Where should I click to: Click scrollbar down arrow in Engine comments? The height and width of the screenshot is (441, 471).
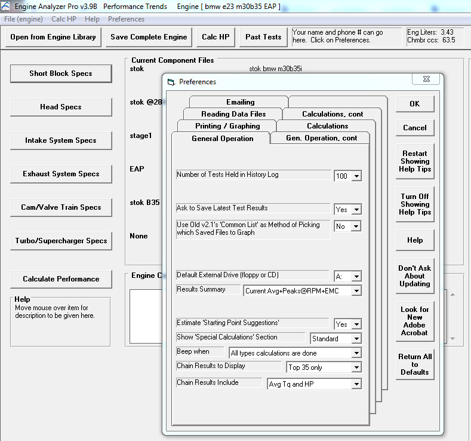pos(452,338)
